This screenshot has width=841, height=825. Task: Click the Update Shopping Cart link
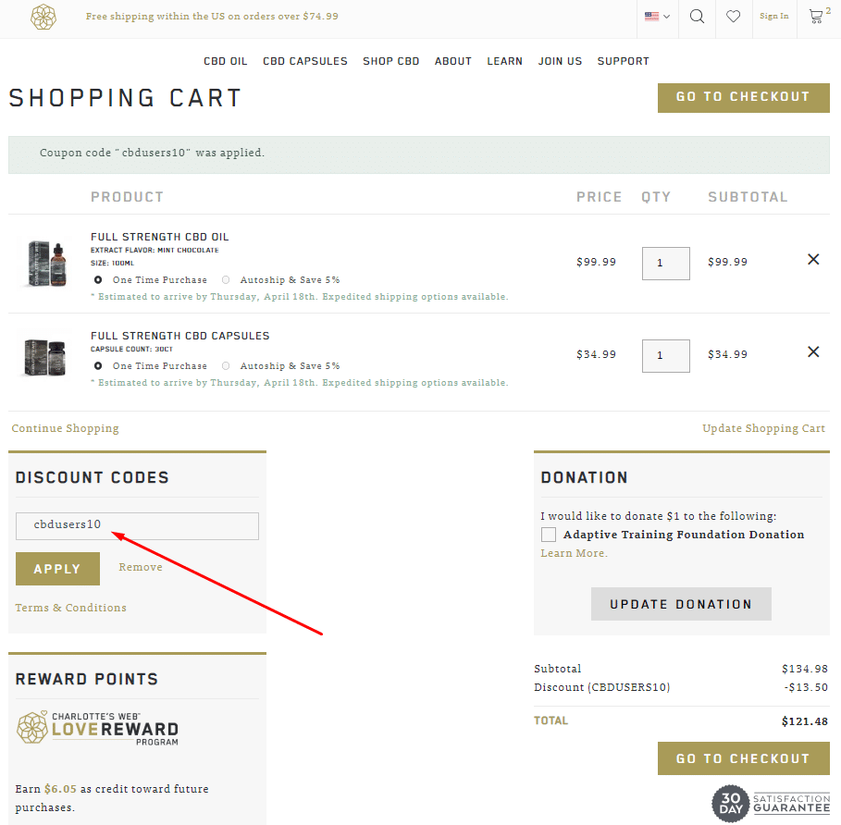point(764,428)
